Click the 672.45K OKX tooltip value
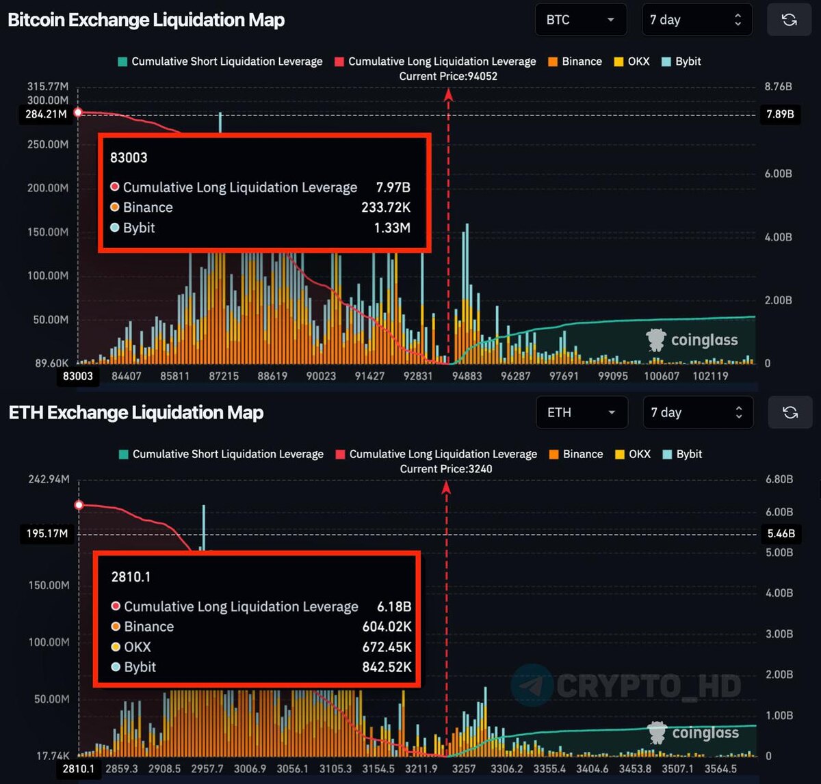The height and width of the screenshot is (784, 821). (387, 647)
